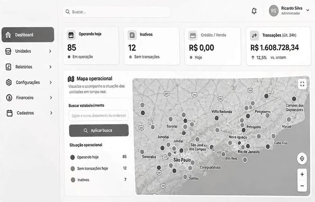Click the Aplicar busca button
The width and height of the screenshot is (315, 202).
[99, 130]
